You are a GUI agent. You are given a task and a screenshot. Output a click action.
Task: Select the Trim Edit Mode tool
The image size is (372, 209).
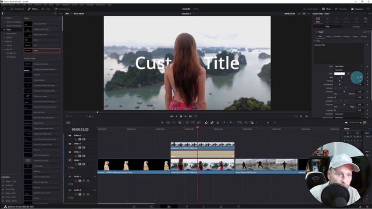pyautogui.click(x=168, y=122)
